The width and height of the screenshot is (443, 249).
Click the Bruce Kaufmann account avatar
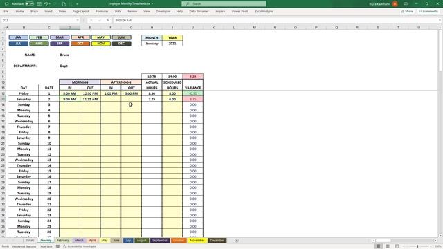[395, 4]
